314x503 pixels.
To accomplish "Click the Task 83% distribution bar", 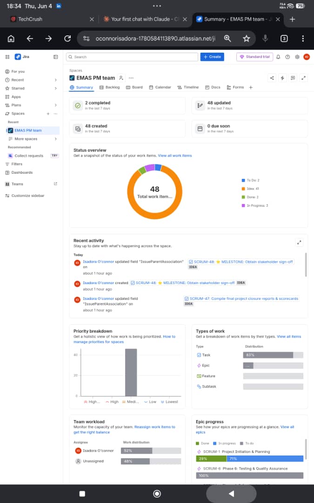I will pos(273,355).
